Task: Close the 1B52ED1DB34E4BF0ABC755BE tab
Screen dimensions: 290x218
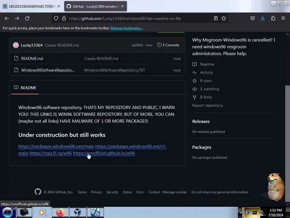Action: pyautogui.click(x=59, y=6)
